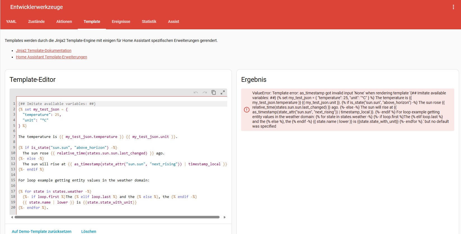Open Home Assistant Template-Erweiterungen link
Viewport: 461px width, 234px height.
coord(51,57)
